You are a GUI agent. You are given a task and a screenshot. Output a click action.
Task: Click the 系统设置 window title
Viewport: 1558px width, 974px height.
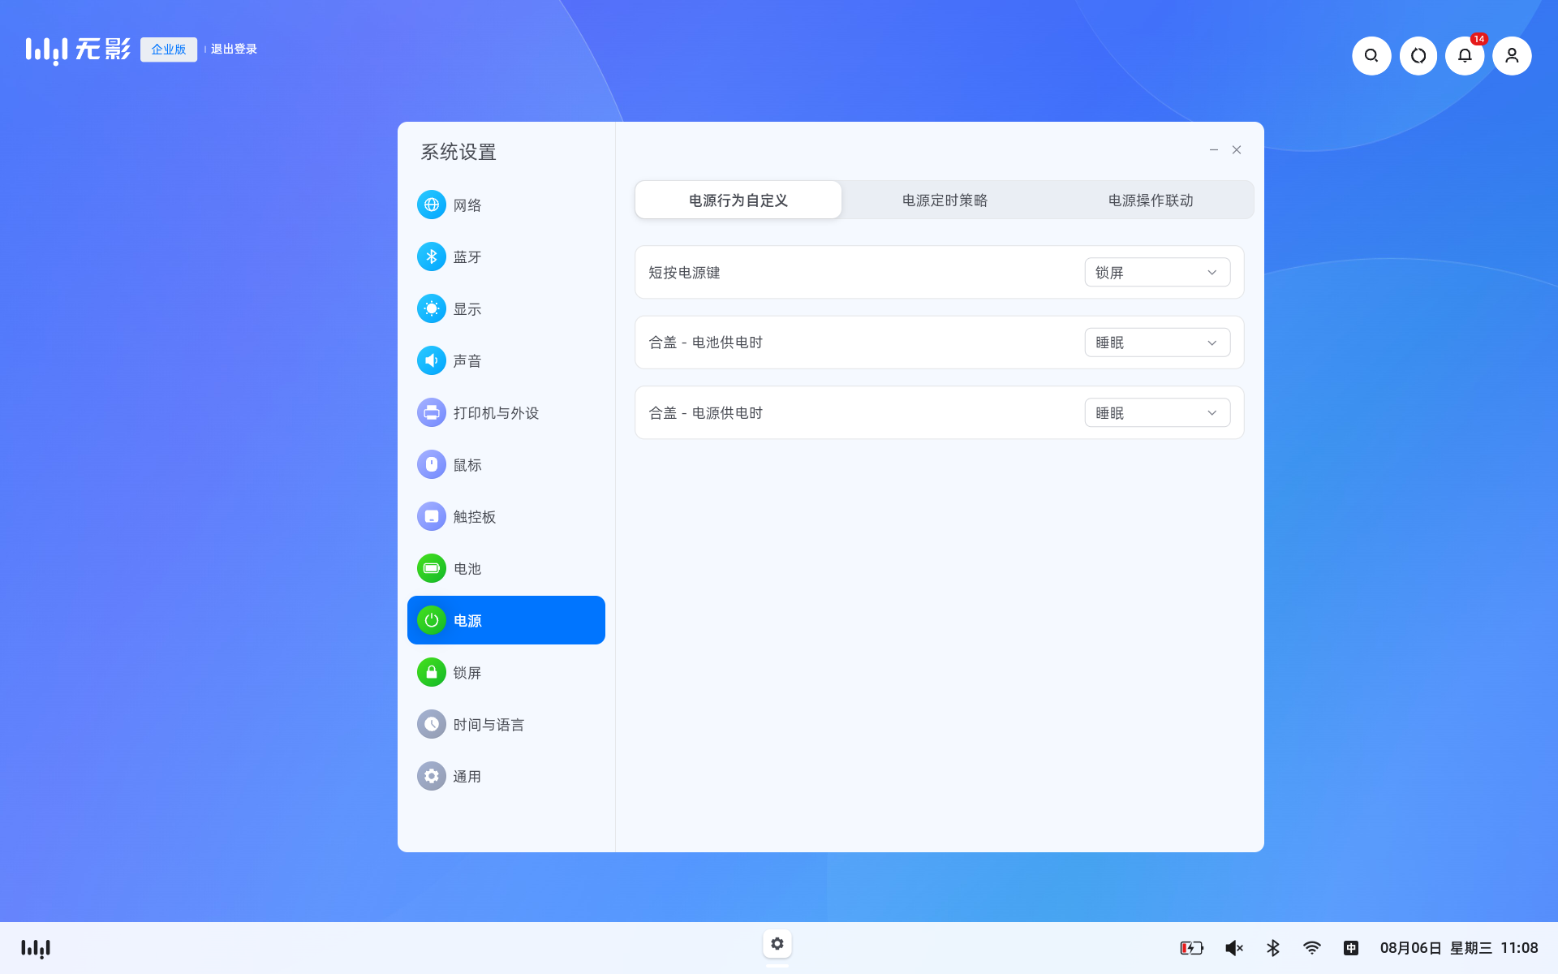[x=458, y=152]
